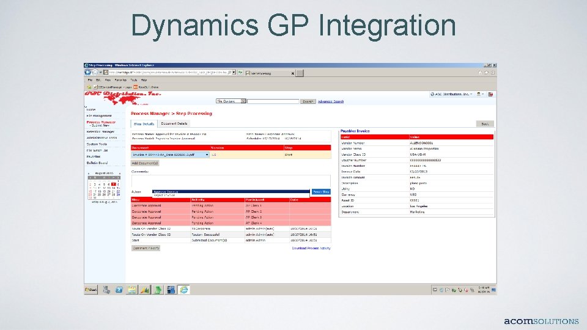Select Approve Invoice in the Action list
The height and width of the screenshot is (330, 587).
[x=231, y=191]
